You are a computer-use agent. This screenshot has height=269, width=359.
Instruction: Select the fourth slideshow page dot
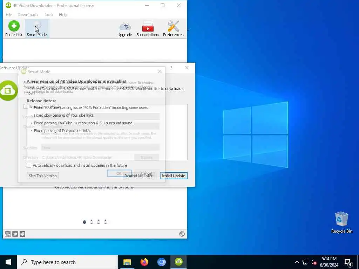(106, 222)
